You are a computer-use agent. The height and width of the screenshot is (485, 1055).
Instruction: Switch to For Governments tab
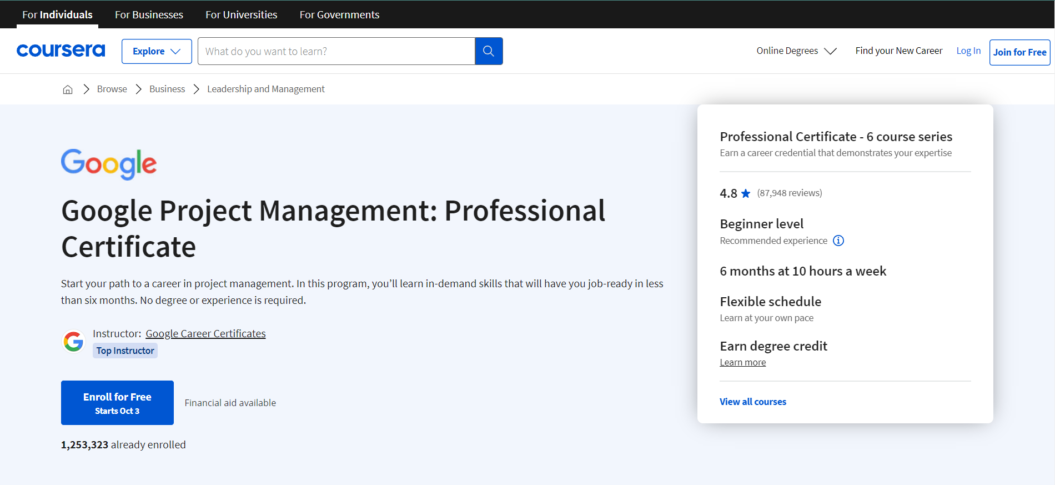(339, 14)
